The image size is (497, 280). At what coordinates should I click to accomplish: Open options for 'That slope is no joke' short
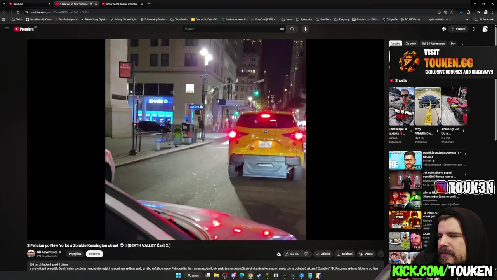(411, 131)
